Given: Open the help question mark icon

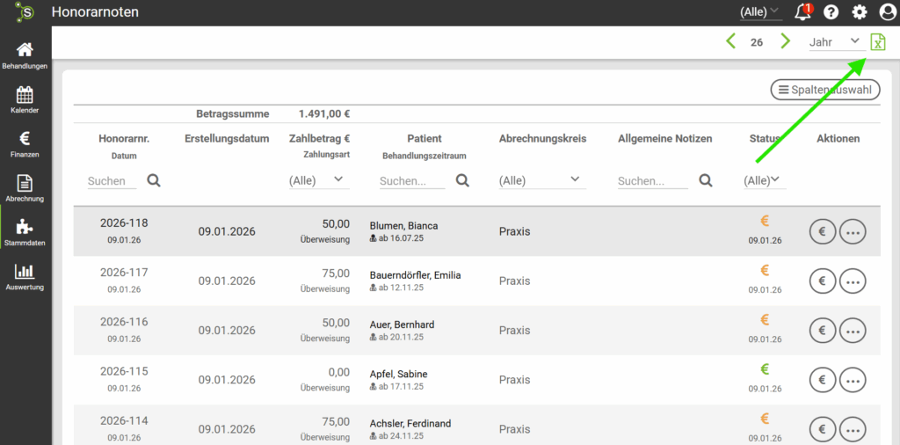Looking at the screenshot, I should pyautogui.click(x=831, y=12).
